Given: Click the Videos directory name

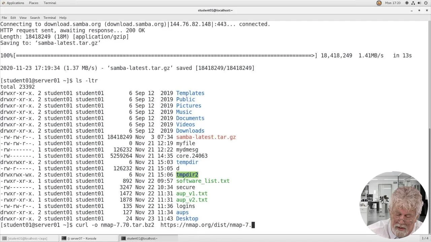Looking at the screenshot, I should (186, 124).
